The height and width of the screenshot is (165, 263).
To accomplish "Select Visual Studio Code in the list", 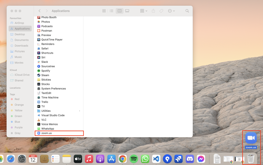I will [59, 115].
